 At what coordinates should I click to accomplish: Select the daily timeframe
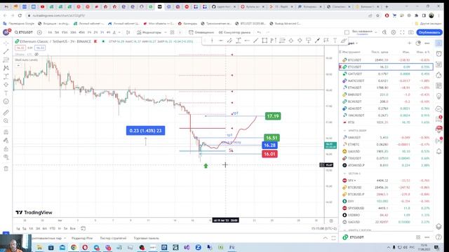tap(114, 32)
